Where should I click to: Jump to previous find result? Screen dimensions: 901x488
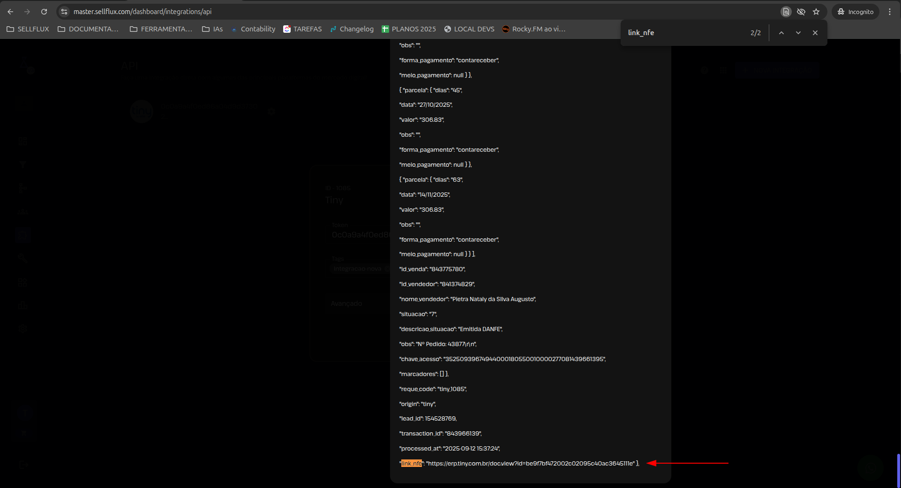pyautogui.click(x=781, y=33)
